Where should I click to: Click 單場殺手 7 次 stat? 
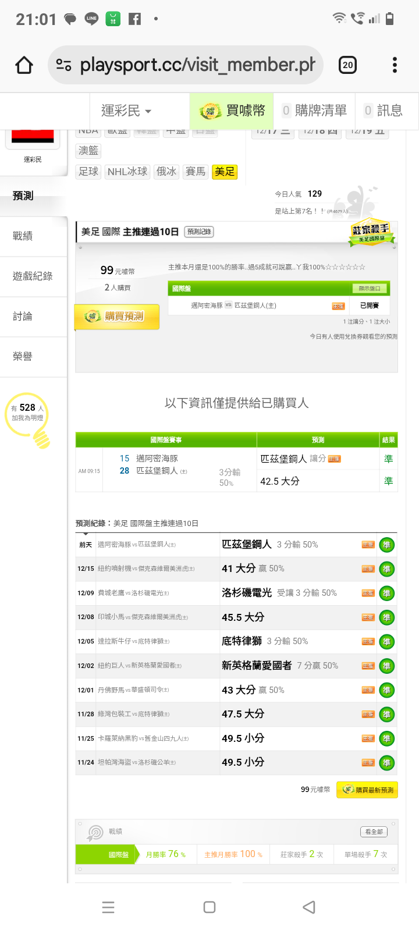(x=365, y=854)
